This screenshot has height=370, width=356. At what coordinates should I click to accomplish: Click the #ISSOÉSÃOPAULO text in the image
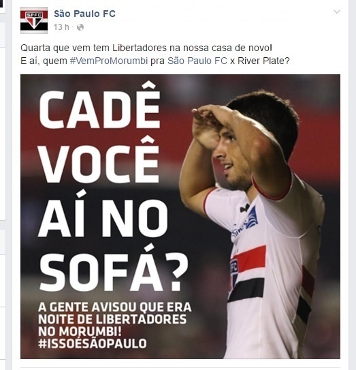93,343
